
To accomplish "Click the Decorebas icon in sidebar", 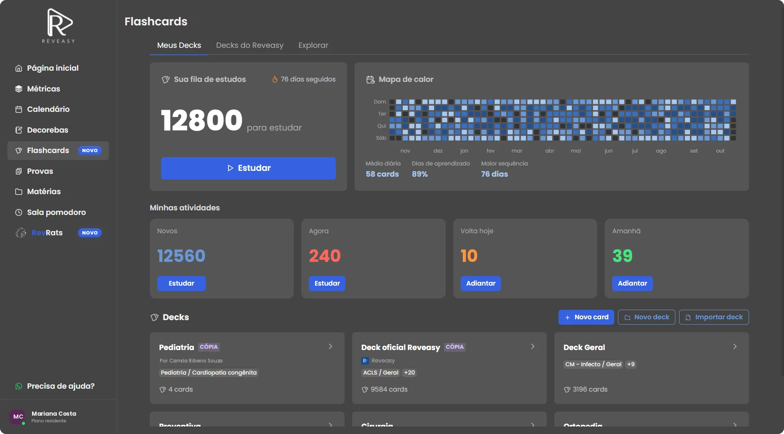I will pyautogui.click(x=19, y=130).
